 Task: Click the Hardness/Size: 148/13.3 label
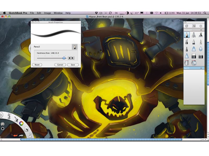tap(48, 53)
